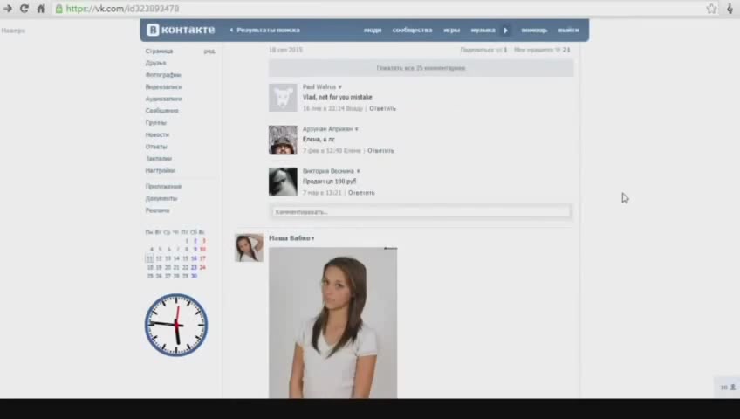
Task: Share the post via Поделиться
Action: pyautogui.click(x=481, y=50)
